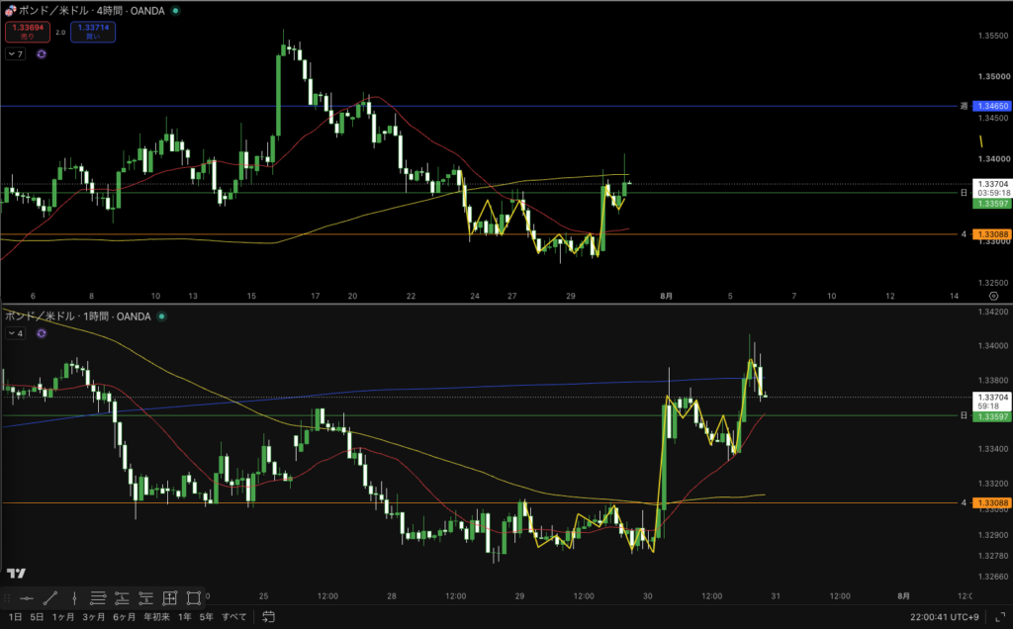Click the blue weekly 1.34650 price label
The image size is (1013, 629).
pos(992,106)
